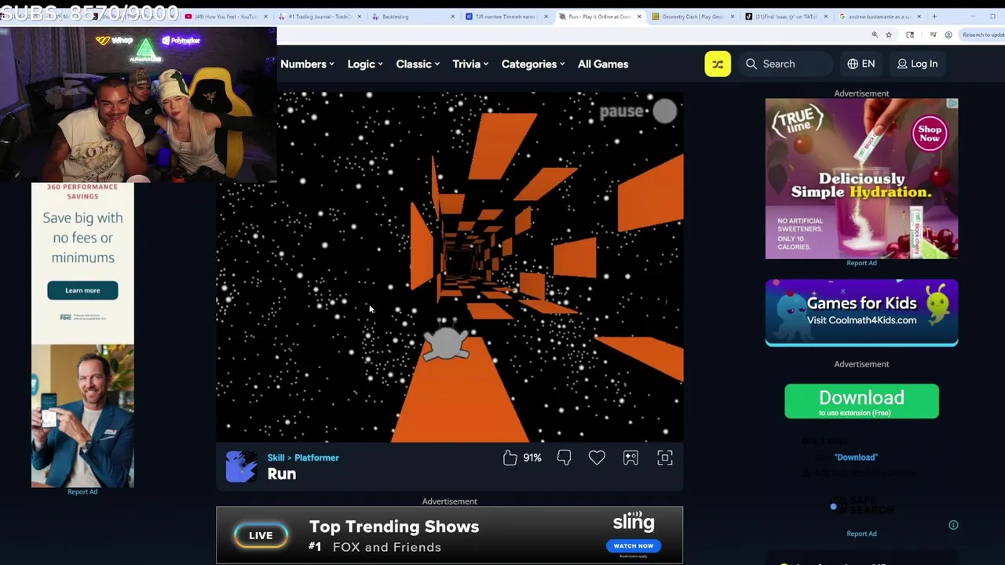This screenshot has height=565, width=1005.
Task: Click the globe language icon
Action: tap(853, 64)
